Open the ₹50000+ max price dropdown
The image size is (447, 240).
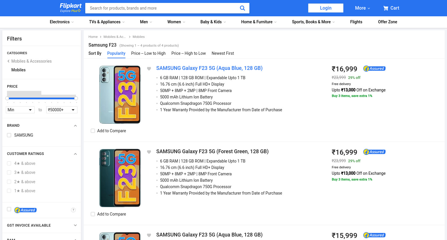click(62, 110)
